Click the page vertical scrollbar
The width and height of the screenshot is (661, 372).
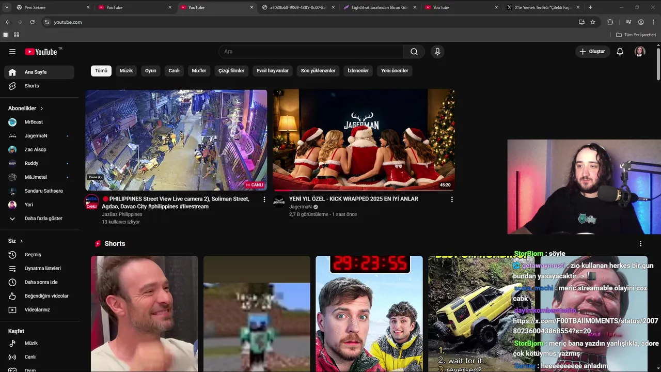tap(658, 65)
